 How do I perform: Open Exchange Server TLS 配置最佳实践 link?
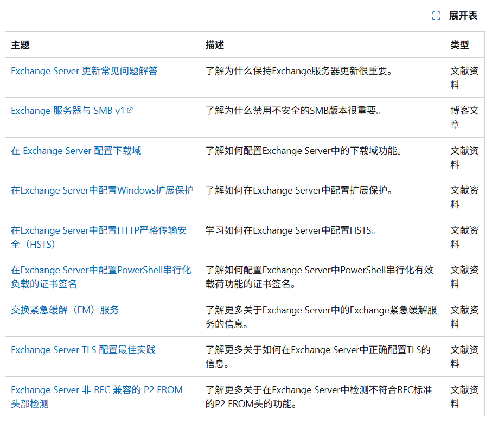(84, 350)
